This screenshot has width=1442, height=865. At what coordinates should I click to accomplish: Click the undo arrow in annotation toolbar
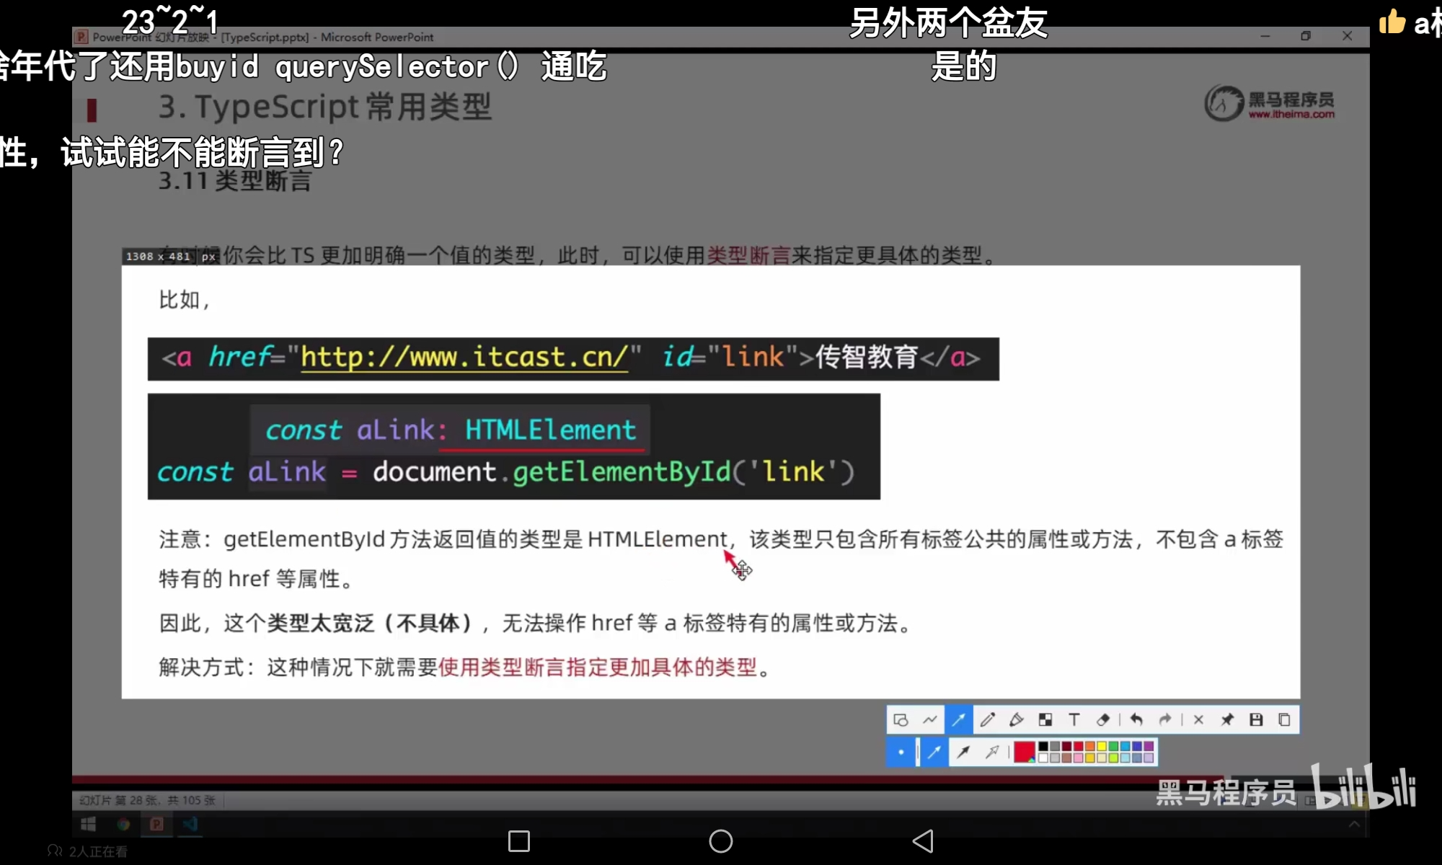[1137, 719]
